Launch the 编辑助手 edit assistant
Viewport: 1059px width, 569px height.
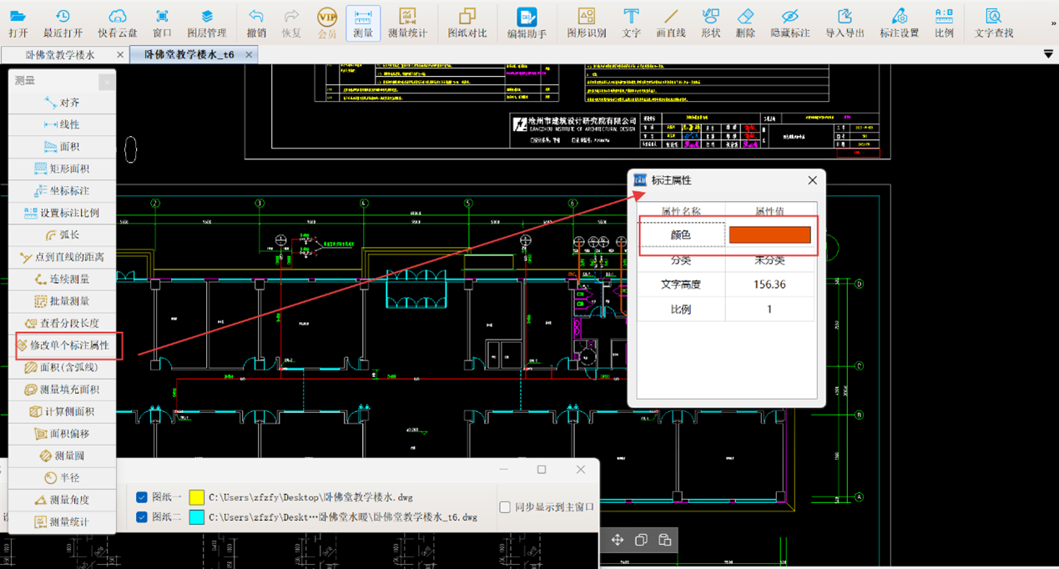pos(527,22)
